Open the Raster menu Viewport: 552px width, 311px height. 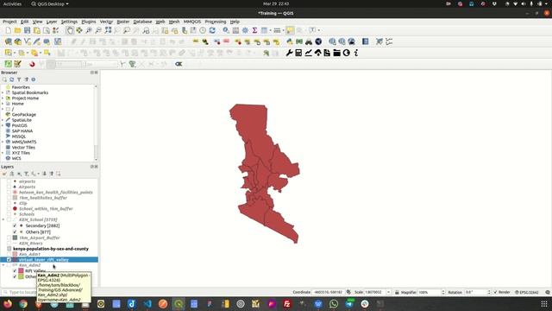click(x=123, y=22)
